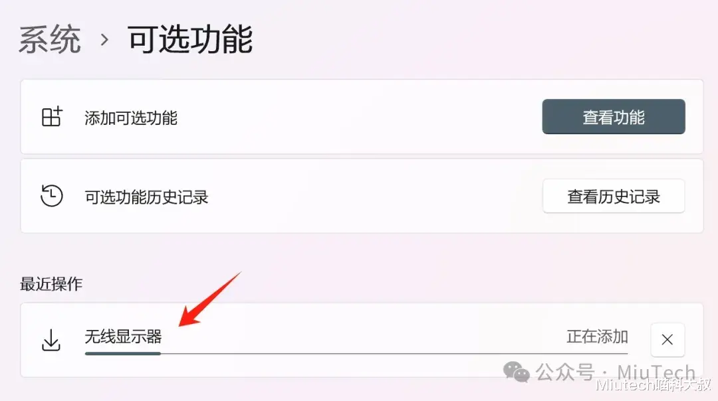Cancel the 无线显示器 installation with X
718x401 pixels.
coord(667,339)
